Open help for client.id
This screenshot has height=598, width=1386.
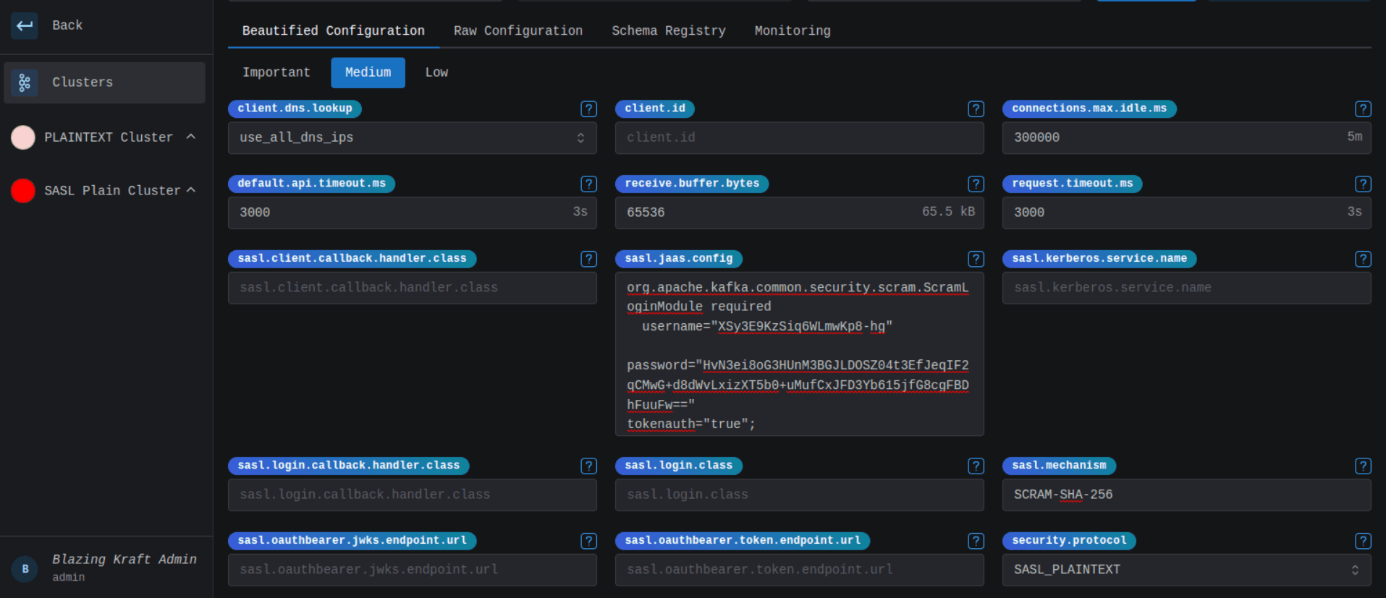(x=976, y=108)
